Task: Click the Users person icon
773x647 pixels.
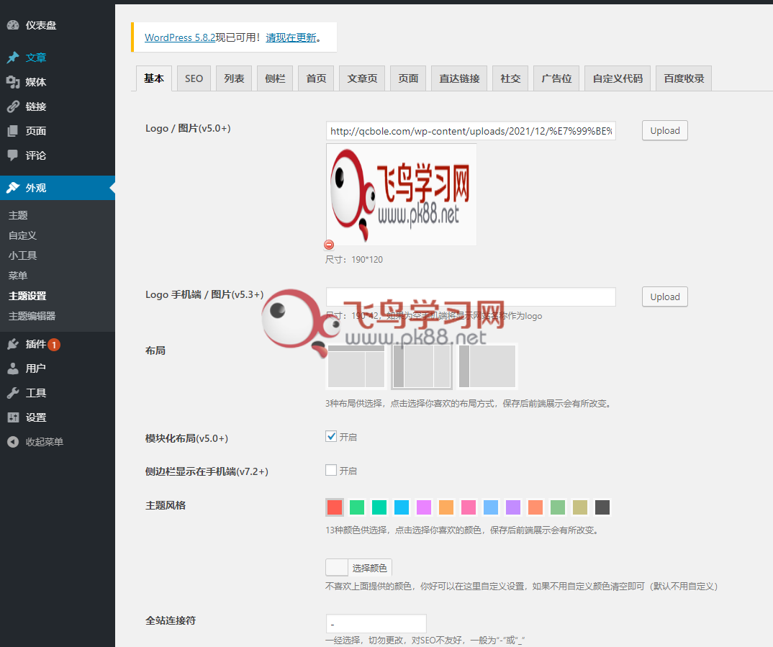Action: [x=13, y=368]
